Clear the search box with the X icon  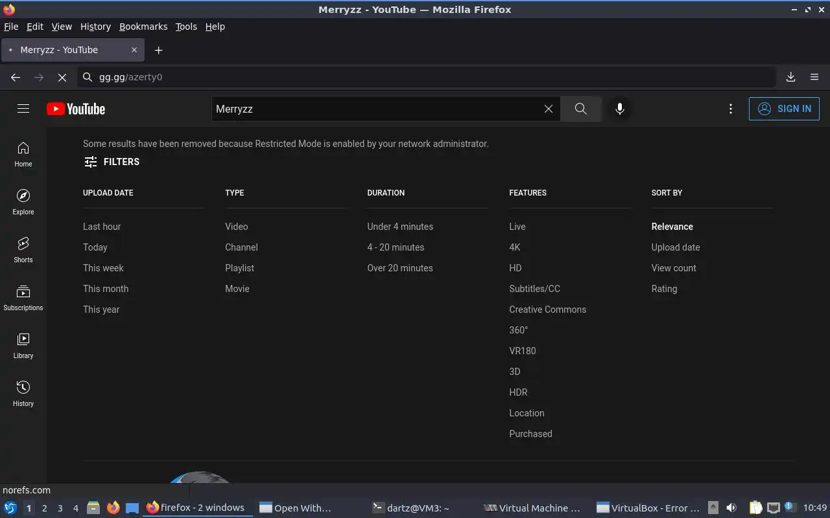(x=549, y=109)
